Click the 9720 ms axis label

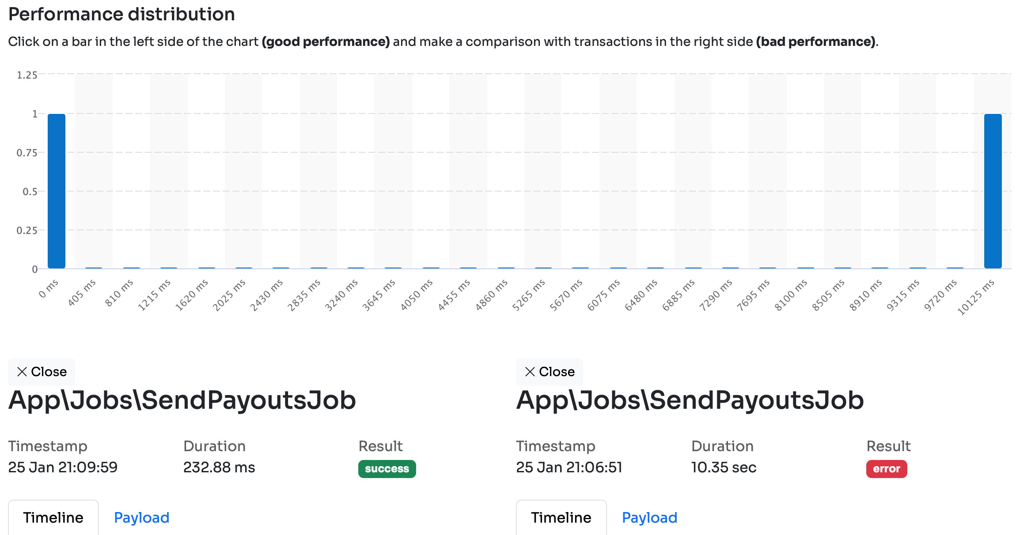(x=940, y=295)
